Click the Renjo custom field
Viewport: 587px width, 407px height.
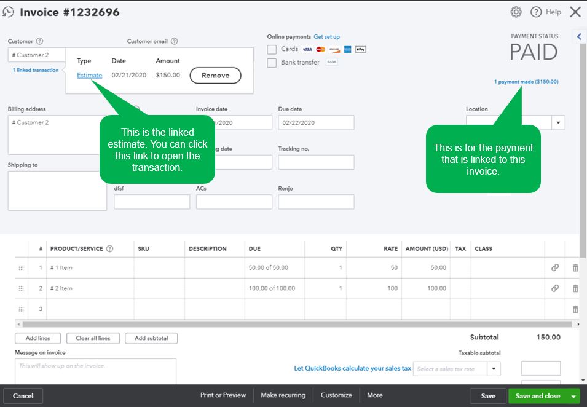coord(316,202)
